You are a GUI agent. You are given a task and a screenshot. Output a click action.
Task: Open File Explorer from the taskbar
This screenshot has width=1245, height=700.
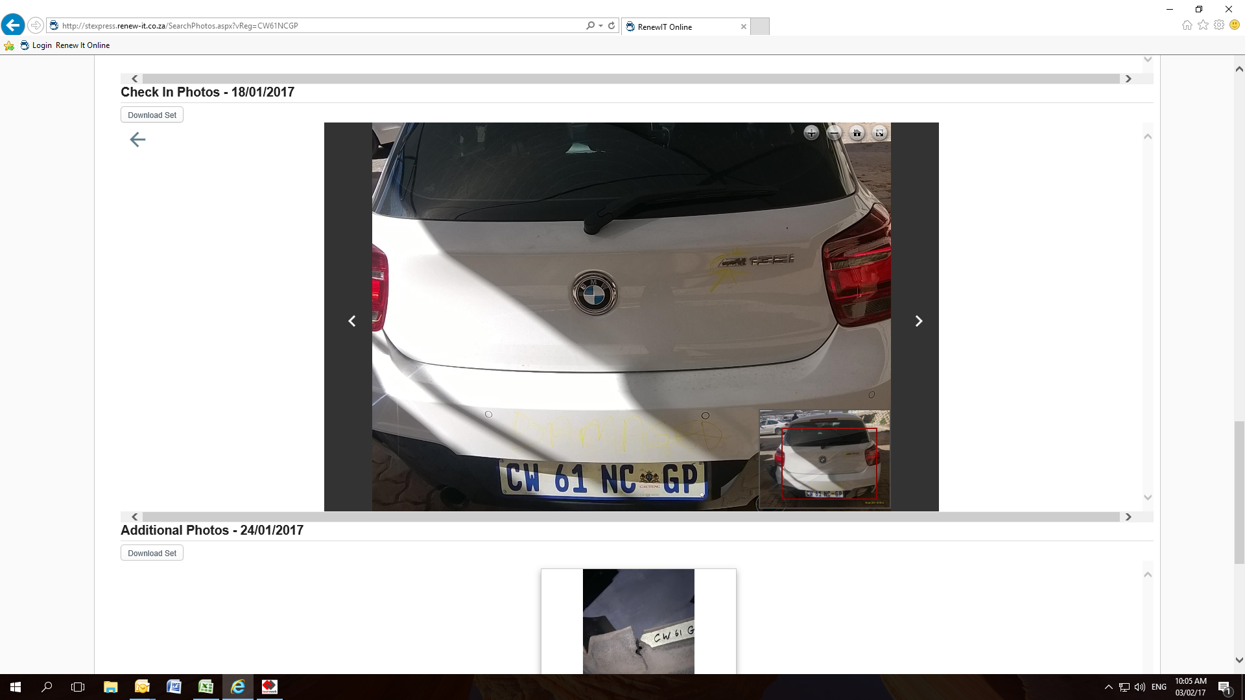click(x=110, y=687)
